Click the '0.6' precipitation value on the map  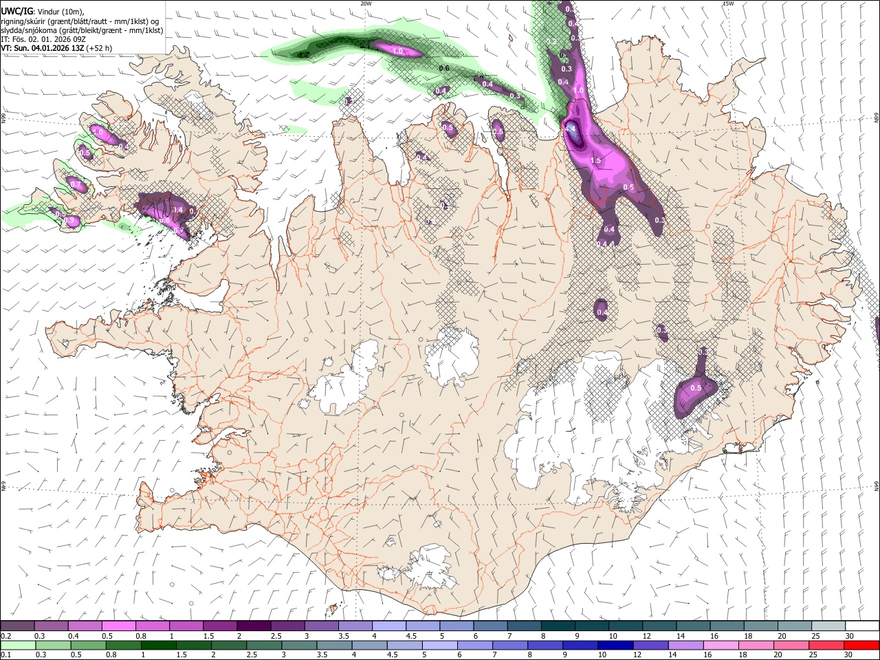(x=444, y=68)
